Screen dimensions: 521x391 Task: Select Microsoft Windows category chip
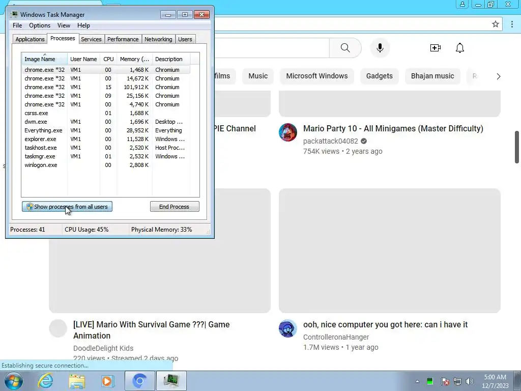(x=317, y=76)
